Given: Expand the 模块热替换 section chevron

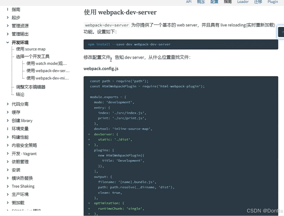Looking at the screenshot, I should (x=7, y=178).
